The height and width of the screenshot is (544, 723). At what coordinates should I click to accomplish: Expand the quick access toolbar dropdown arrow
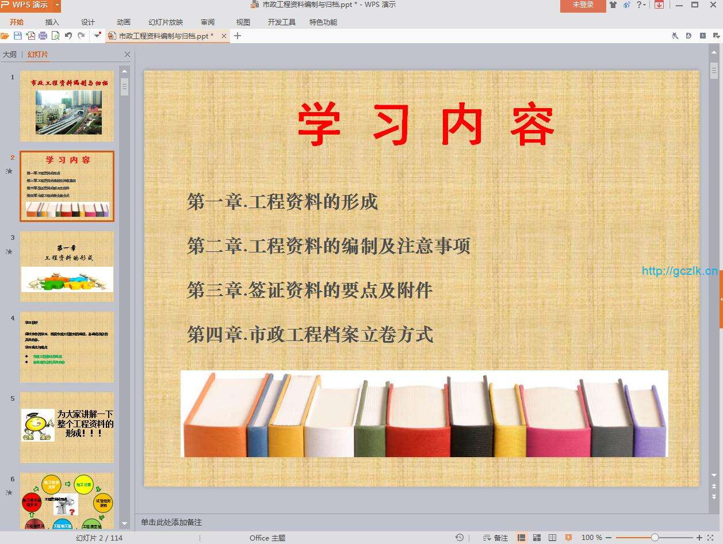[x=98, y=36]
